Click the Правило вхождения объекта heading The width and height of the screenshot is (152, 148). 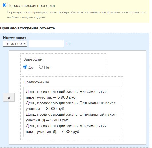[27, 28]
